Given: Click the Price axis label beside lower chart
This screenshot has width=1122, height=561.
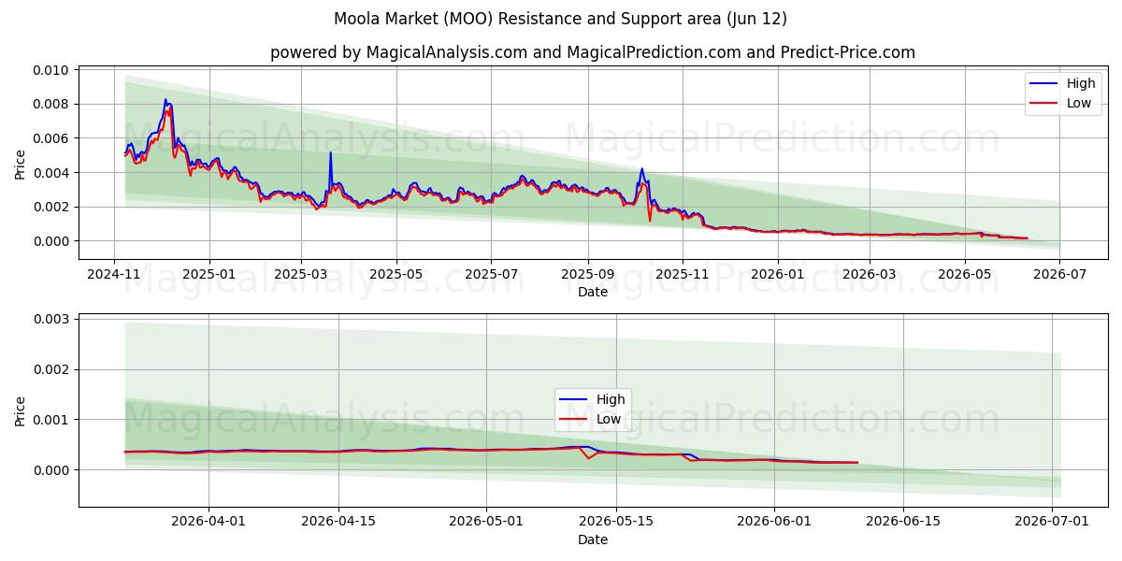Looking at the screenshot, I should pos(21,410).
